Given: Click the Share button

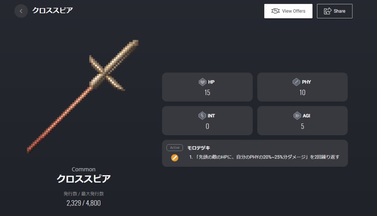Looking at the screenshot, I should pyautogui.click(x=335, y=11).
